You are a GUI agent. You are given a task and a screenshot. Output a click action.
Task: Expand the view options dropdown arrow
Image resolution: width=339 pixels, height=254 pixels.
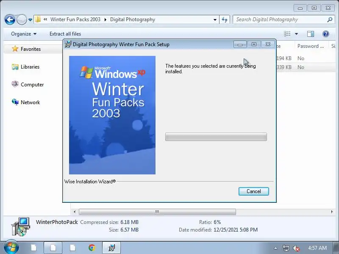[296, 34]
